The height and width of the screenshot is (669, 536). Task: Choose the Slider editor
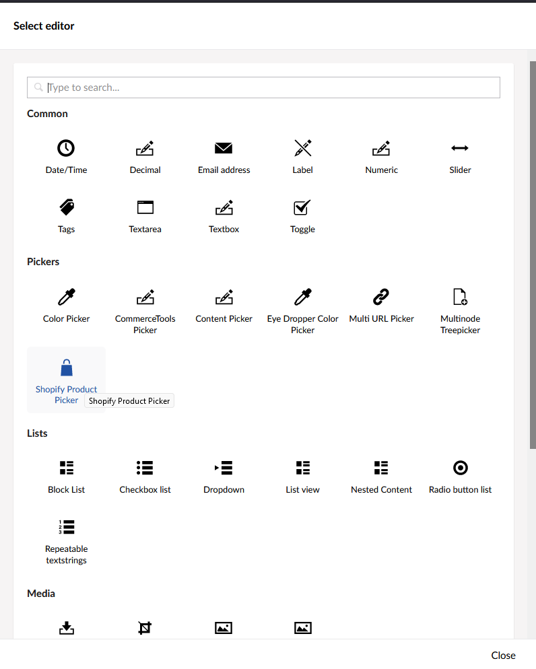(x=460, y=156)
